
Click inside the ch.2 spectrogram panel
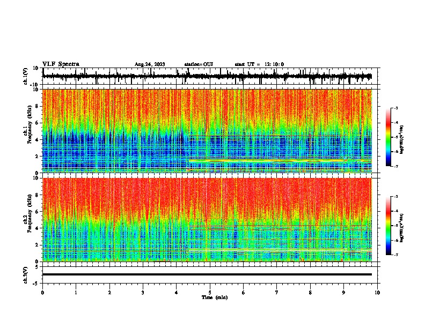tap(207, 220)
